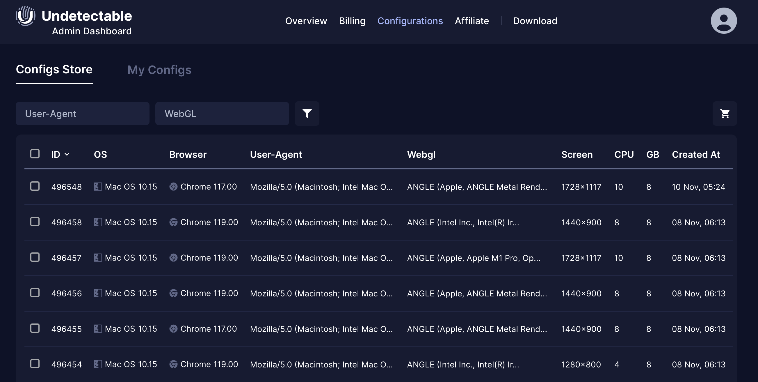Viewport: 758px width, 382px height.
Task: Click the funnel filter icon
Action: [307, 113]
